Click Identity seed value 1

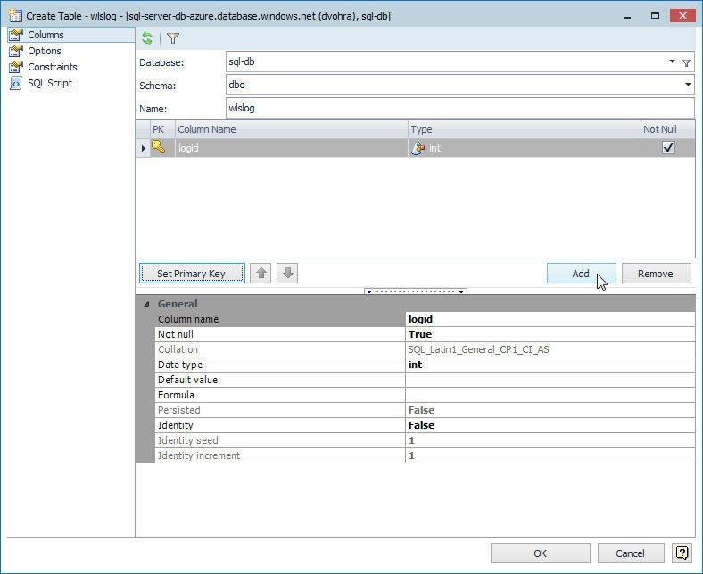point(550,440)
